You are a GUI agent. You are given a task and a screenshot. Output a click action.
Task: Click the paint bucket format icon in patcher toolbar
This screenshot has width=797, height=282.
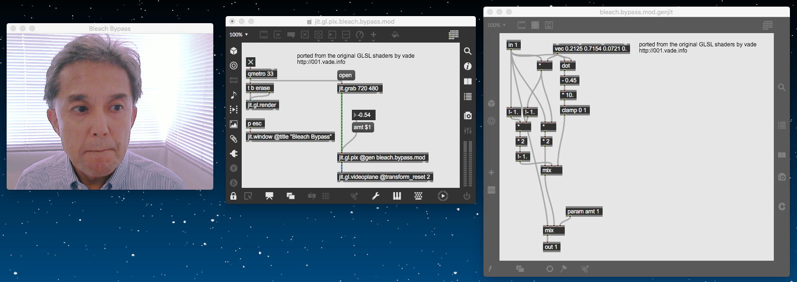395,35
